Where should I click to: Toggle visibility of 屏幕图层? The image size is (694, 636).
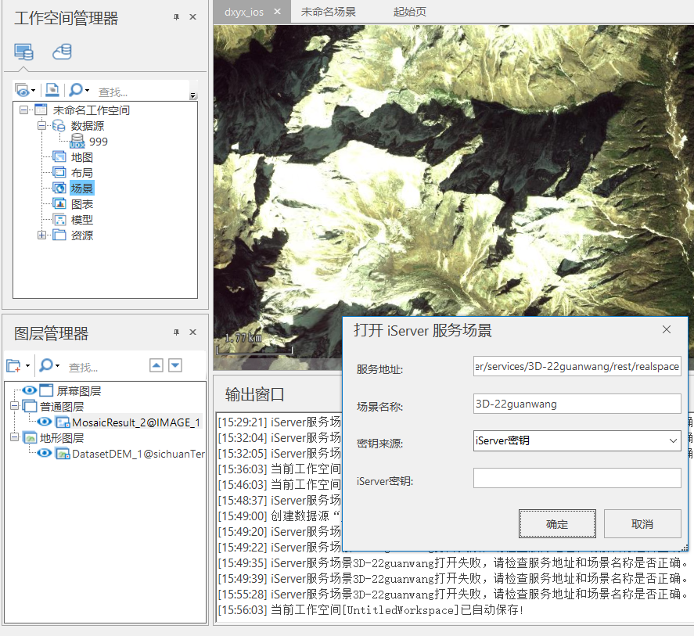pyautogui.click(x=30, y=390)
